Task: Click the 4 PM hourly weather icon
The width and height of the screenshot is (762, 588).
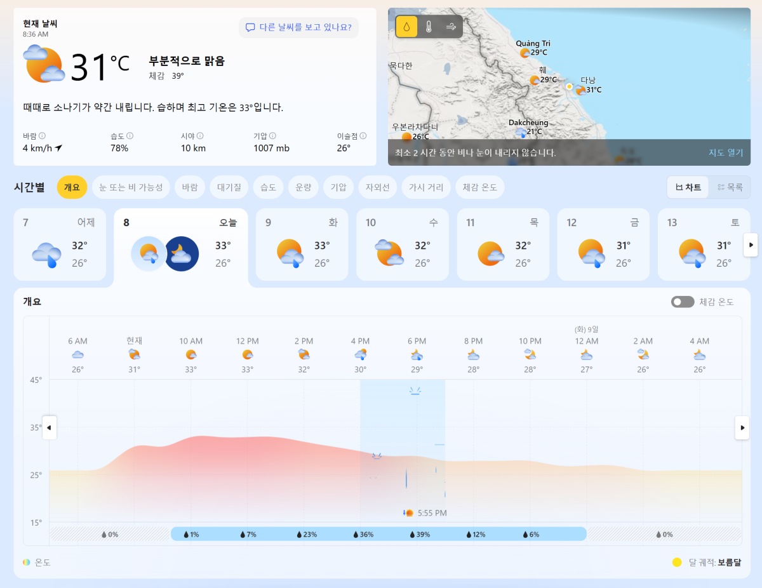Action: [x=360, y=354]
